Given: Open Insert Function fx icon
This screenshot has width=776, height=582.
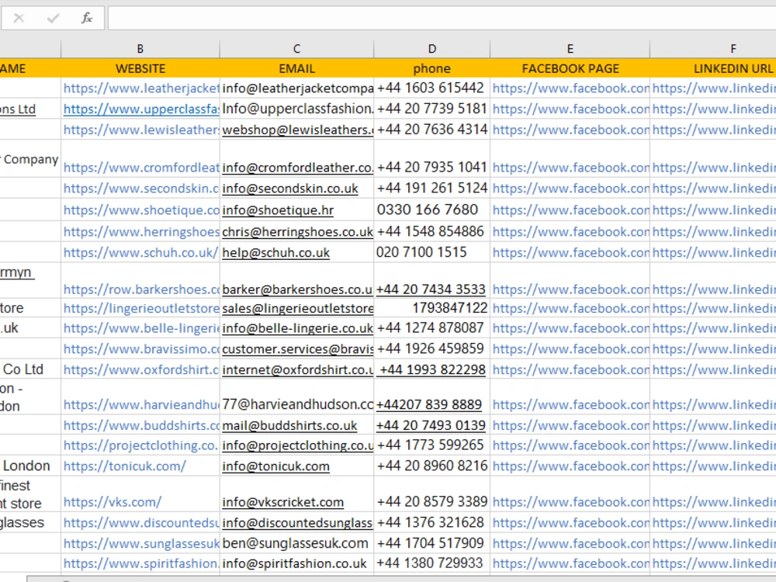Looking at the screenshot, I should [87, 19].
